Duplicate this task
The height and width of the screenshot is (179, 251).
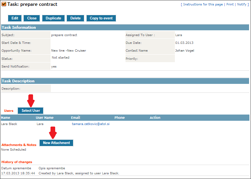click(x=53, y=18)
